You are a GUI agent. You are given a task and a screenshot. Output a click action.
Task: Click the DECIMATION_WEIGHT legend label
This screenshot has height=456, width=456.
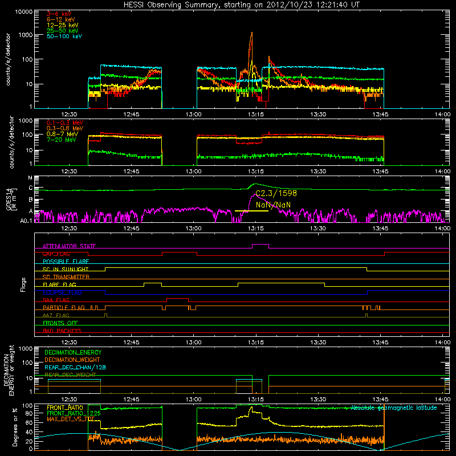point(72,360)
